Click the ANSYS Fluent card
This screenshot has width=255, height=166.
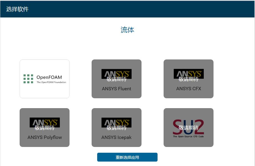point(117,79)
